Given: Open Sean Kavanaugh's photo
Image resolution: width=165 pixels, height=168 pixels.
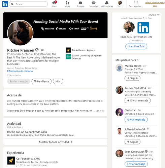Looking at the screenshot, I should pyautogui.click(x=120, y=153).
